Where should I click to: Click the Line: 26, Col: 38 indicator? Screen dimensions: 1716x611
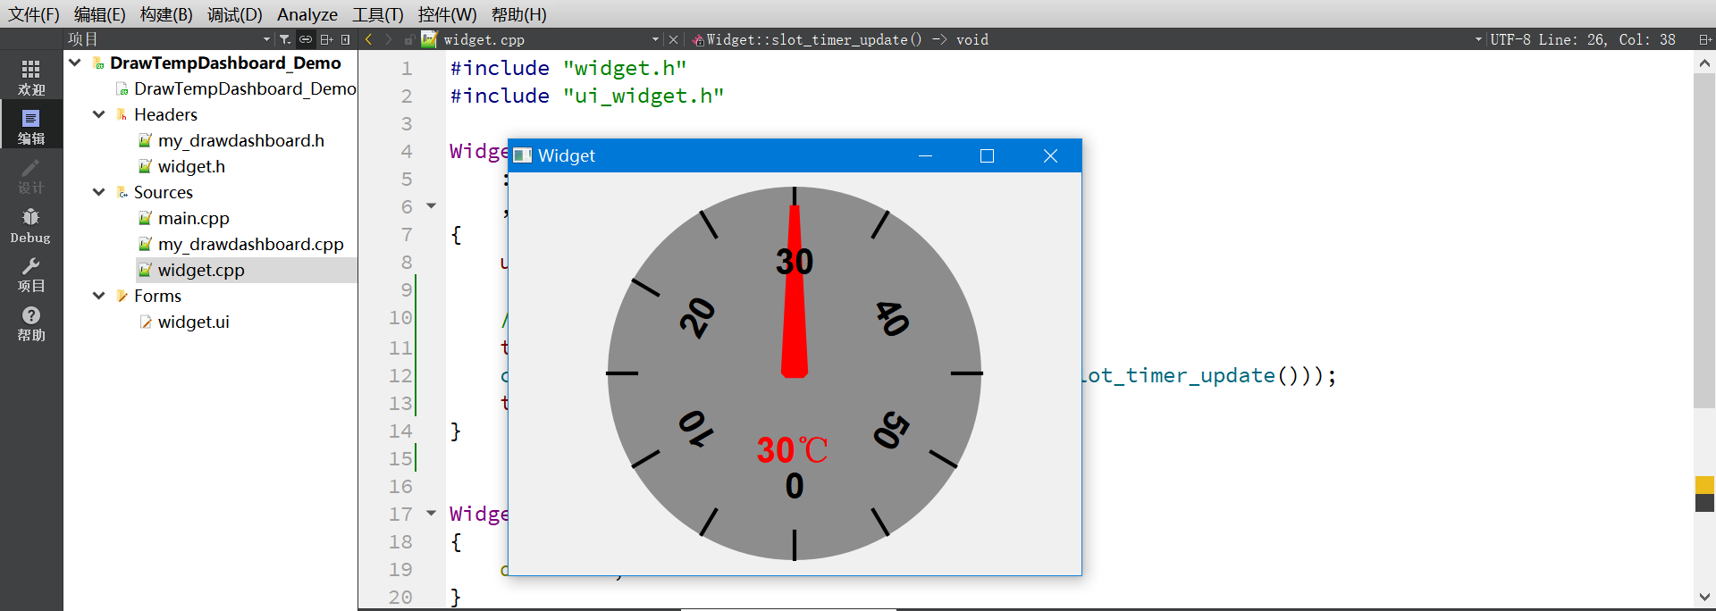[1606, 39]
